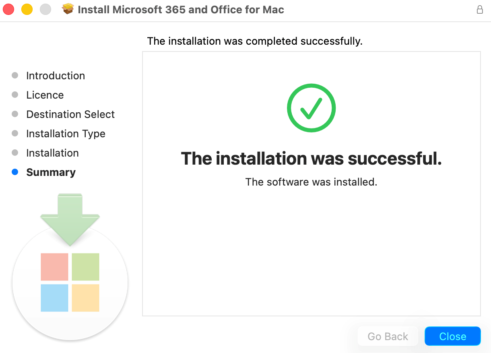Select the Summary step
Viewport: 491px width, 353px height.
pyautogui.click(x=51, y=172)
